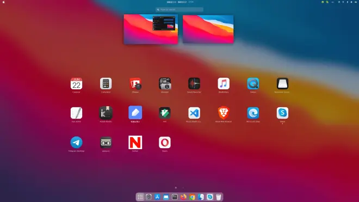This screenshot has height=202, width=359.
Task: Open the Apple logo menu in top bar
Action: click(x=3, y=2)
